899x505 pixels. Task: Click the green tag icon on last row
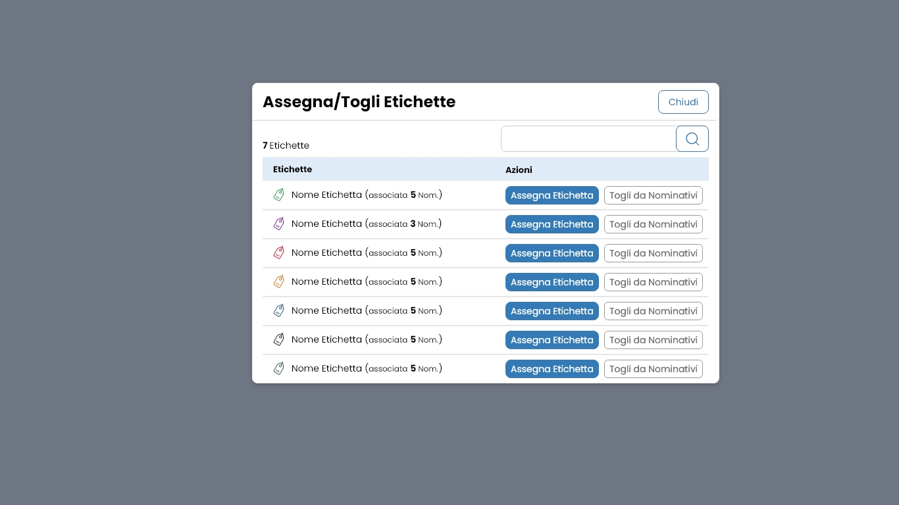click(x=278, y=368)
